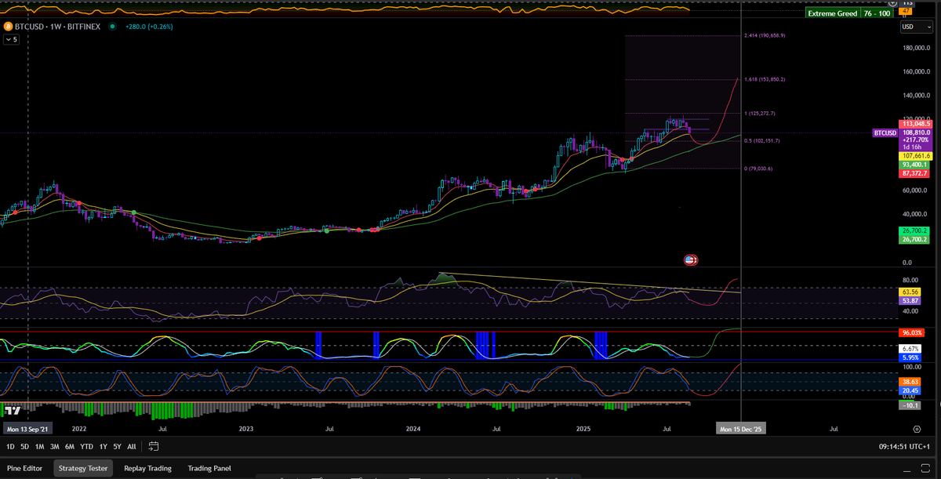Set range to 6M
Screen dimensions: 941x479
coord(70,446)
